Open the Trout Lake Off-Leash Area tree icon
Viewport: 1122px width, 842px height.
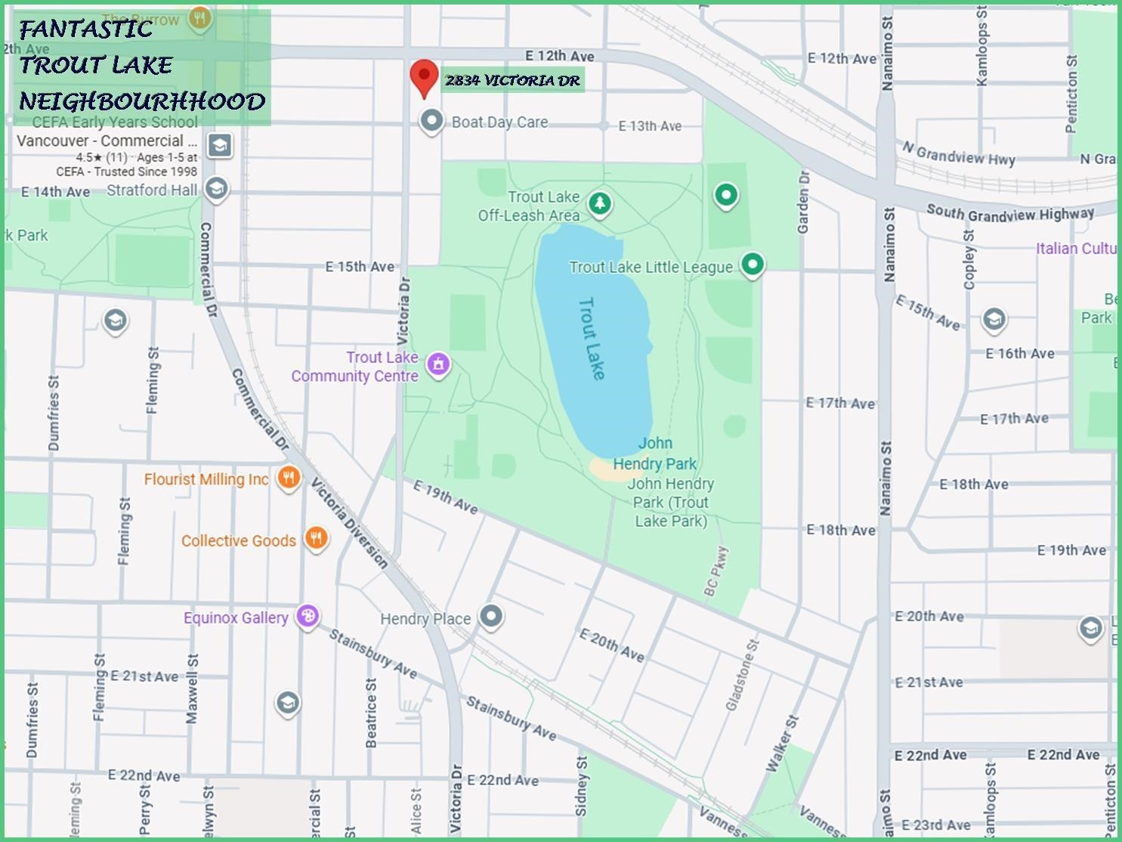[600, 203]
